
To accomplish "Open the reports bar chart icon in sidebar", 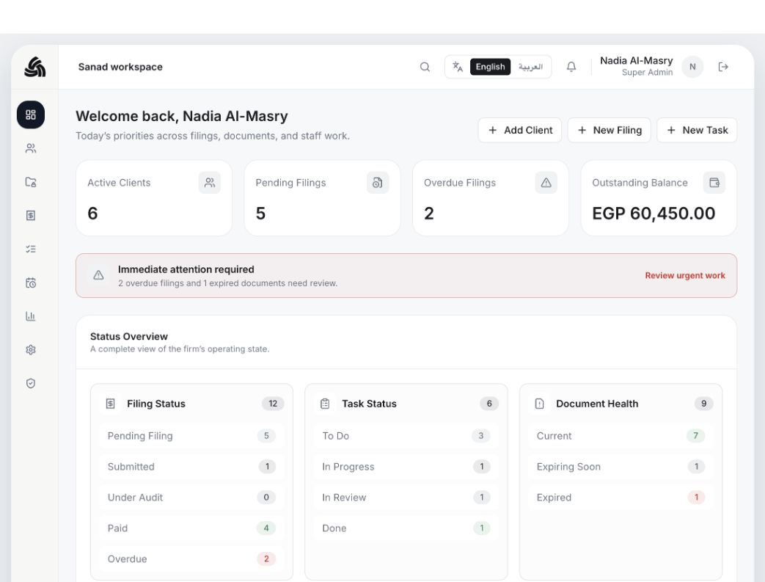I will (31, 316).
